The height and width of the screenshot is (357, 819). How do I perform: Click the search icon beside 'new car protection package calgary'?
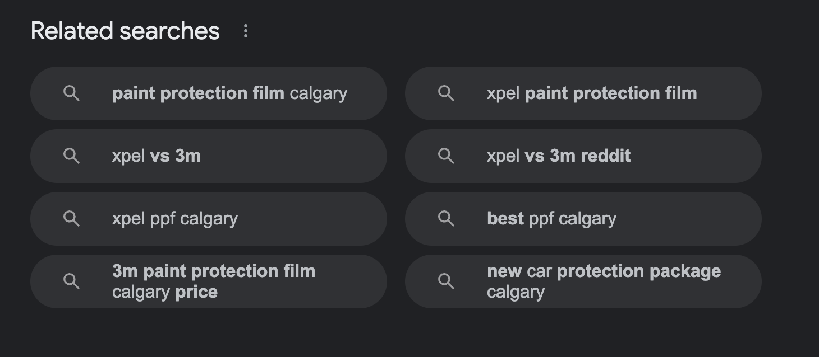click(x=446, y=281)
